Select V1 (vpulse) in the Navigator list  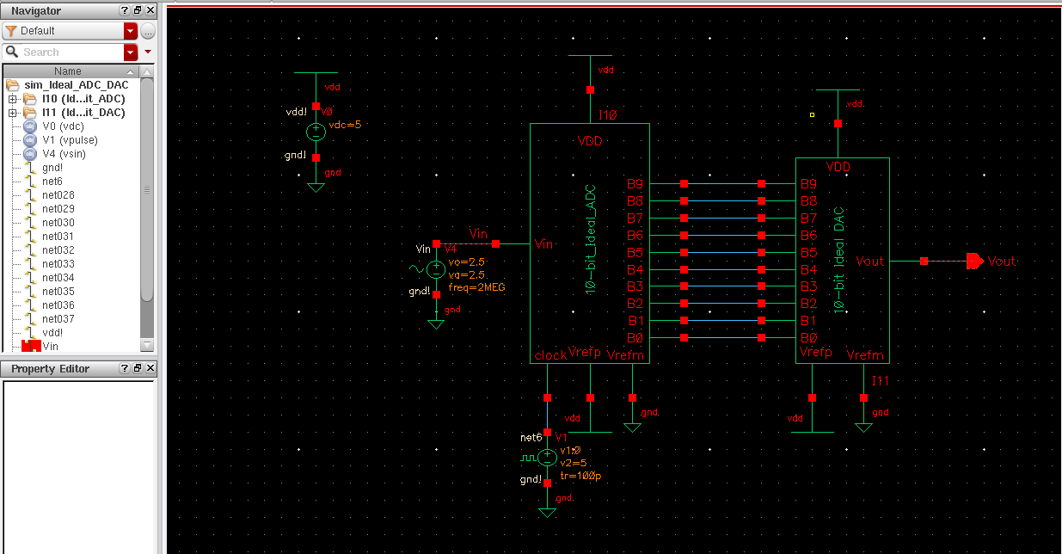(70, 140)
